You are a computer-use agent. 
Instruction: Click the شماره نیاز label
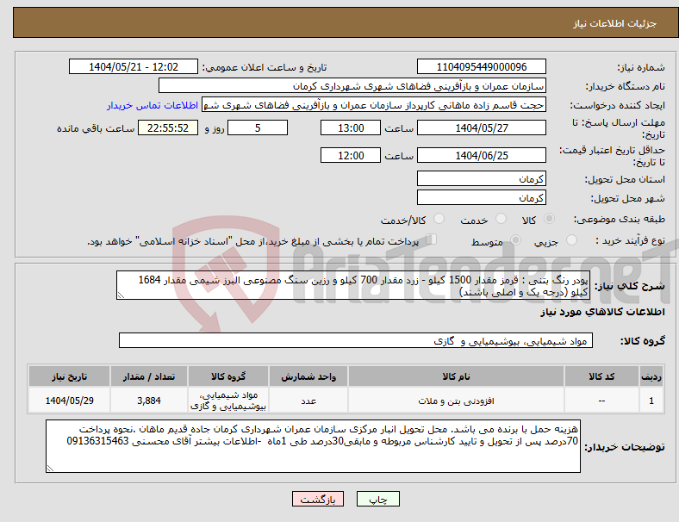641,67
